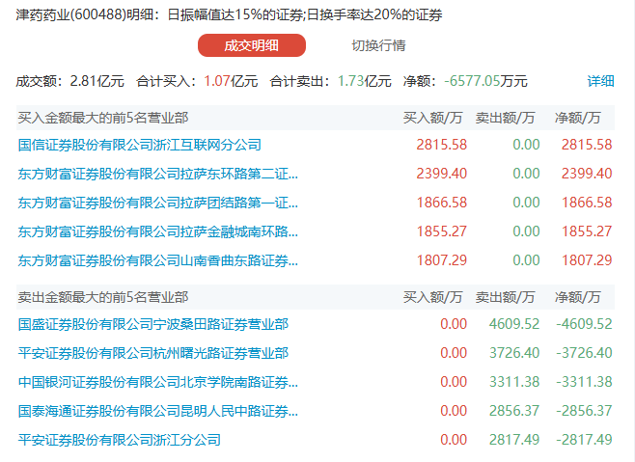The width and height of the screenshot is (635, 462).
Task: Click 卖出额/万 column header in buy table
Action: (505, 118)
